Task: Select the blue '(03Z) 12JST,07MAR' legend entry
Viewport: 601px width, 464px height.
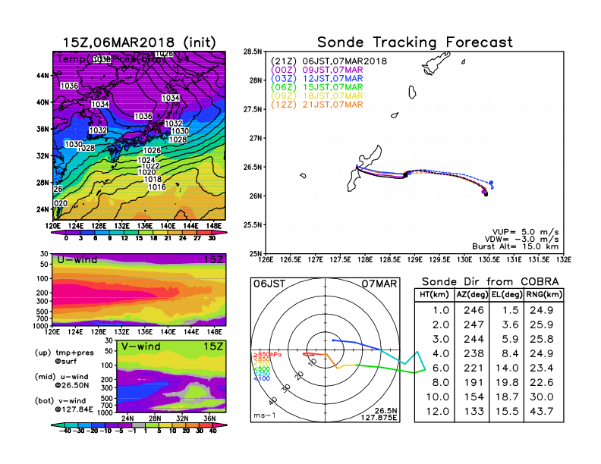Action: point(316,79)
